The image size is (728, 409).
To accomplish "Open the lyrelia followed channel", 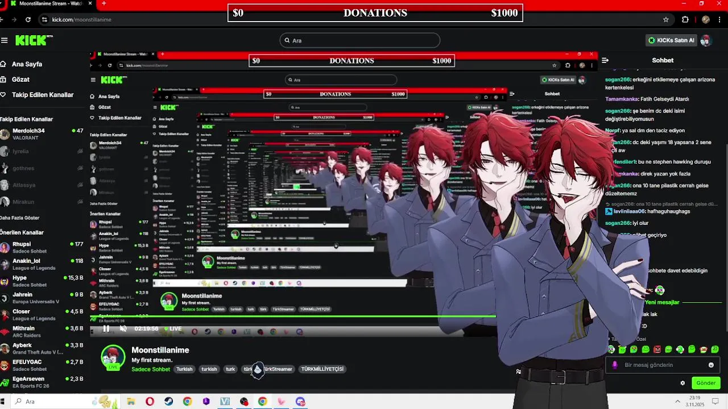I will [x=42, y=152].
